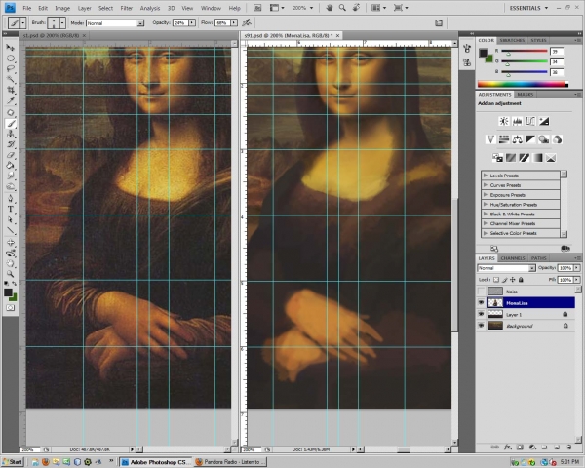The height and width of the screenshot is (468, 585).
Task: Switch to the Masks tab
Action: tap(525, 95)
